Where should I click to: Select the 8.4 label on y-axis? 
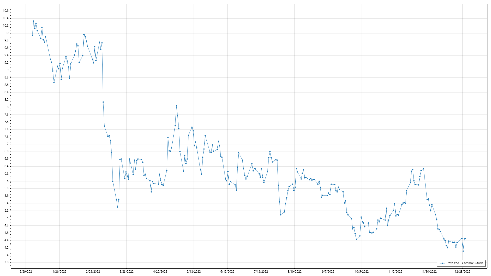coord(6,92)
